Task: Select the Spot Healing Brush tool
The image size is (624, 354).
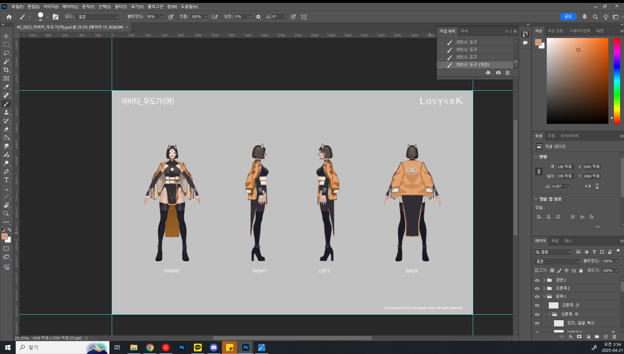Action: click(x=6, y=95)
